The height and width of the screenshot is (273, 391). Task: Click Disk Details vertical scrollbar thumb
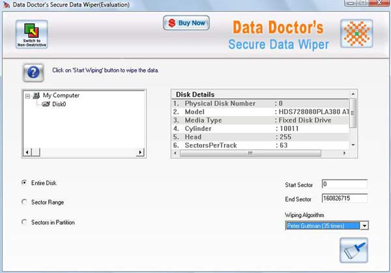coord(353,113)
